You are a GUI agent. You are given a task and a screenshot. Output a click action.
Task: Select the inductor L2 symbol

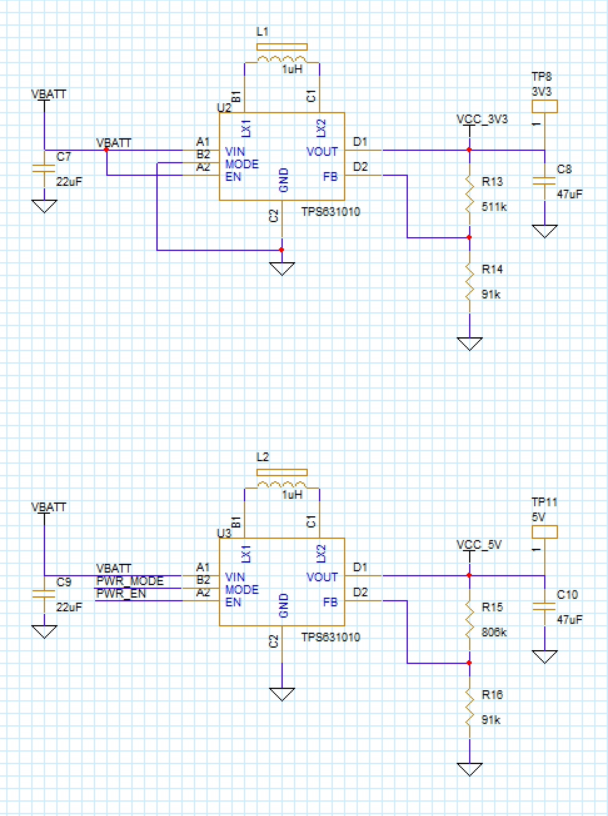click(x=281, y=482)
